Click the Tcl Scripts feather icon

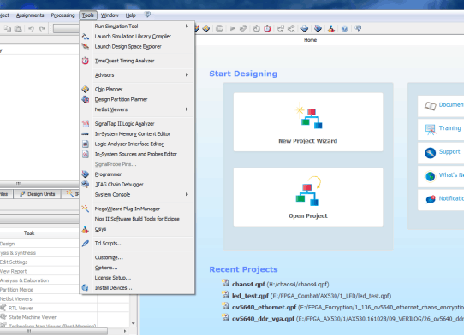click(86, 244)
